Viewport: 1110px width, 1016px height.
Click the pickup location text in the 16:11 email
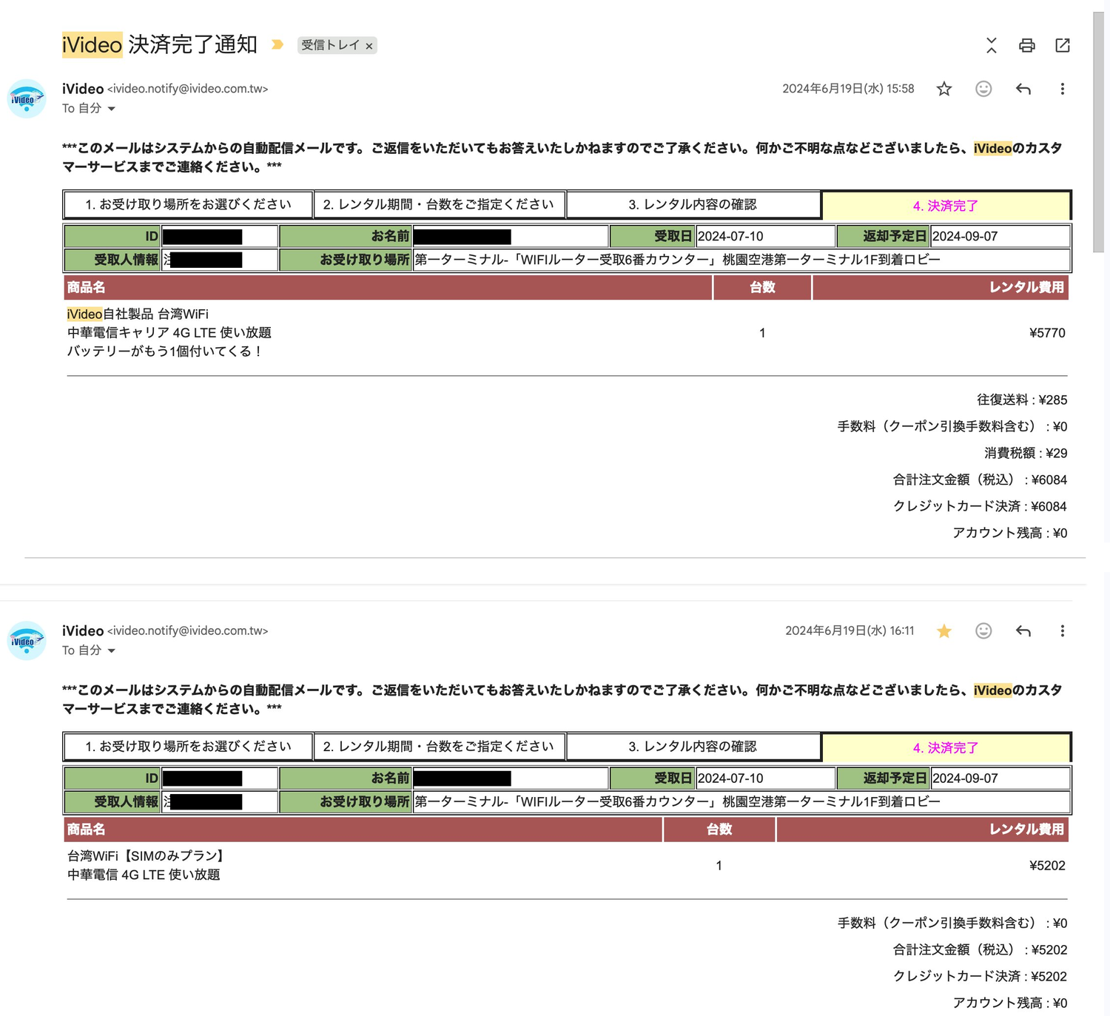[677, 801]
